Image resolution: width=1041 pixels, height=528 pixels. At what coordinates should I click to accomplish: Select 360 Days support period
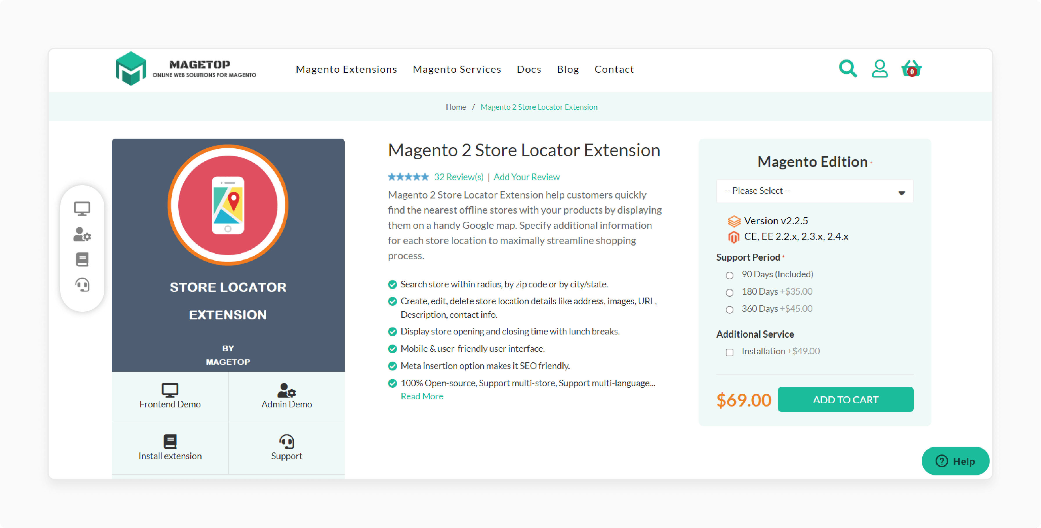click(x=729, y=310)
